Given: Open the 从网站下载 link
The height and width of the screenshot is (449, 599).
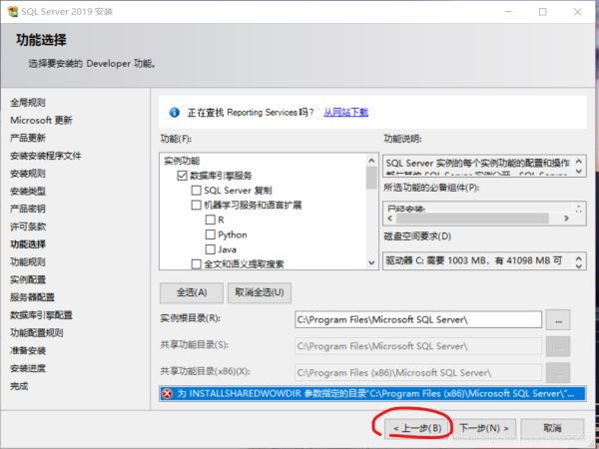Looking at the screenshot, I should 345,112.
